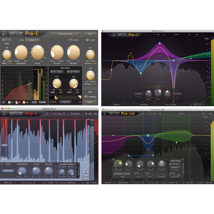Open MIDI Learn menu in Pro-L

(9, 183)
